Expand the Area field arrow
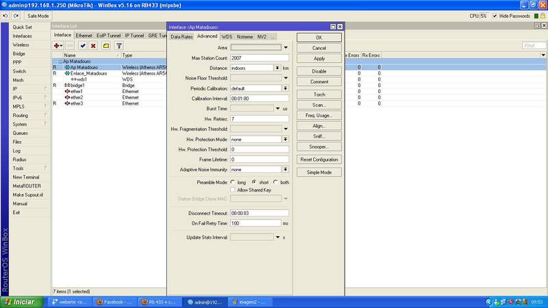This screenshot has height=308, width=548. [286, 47]
